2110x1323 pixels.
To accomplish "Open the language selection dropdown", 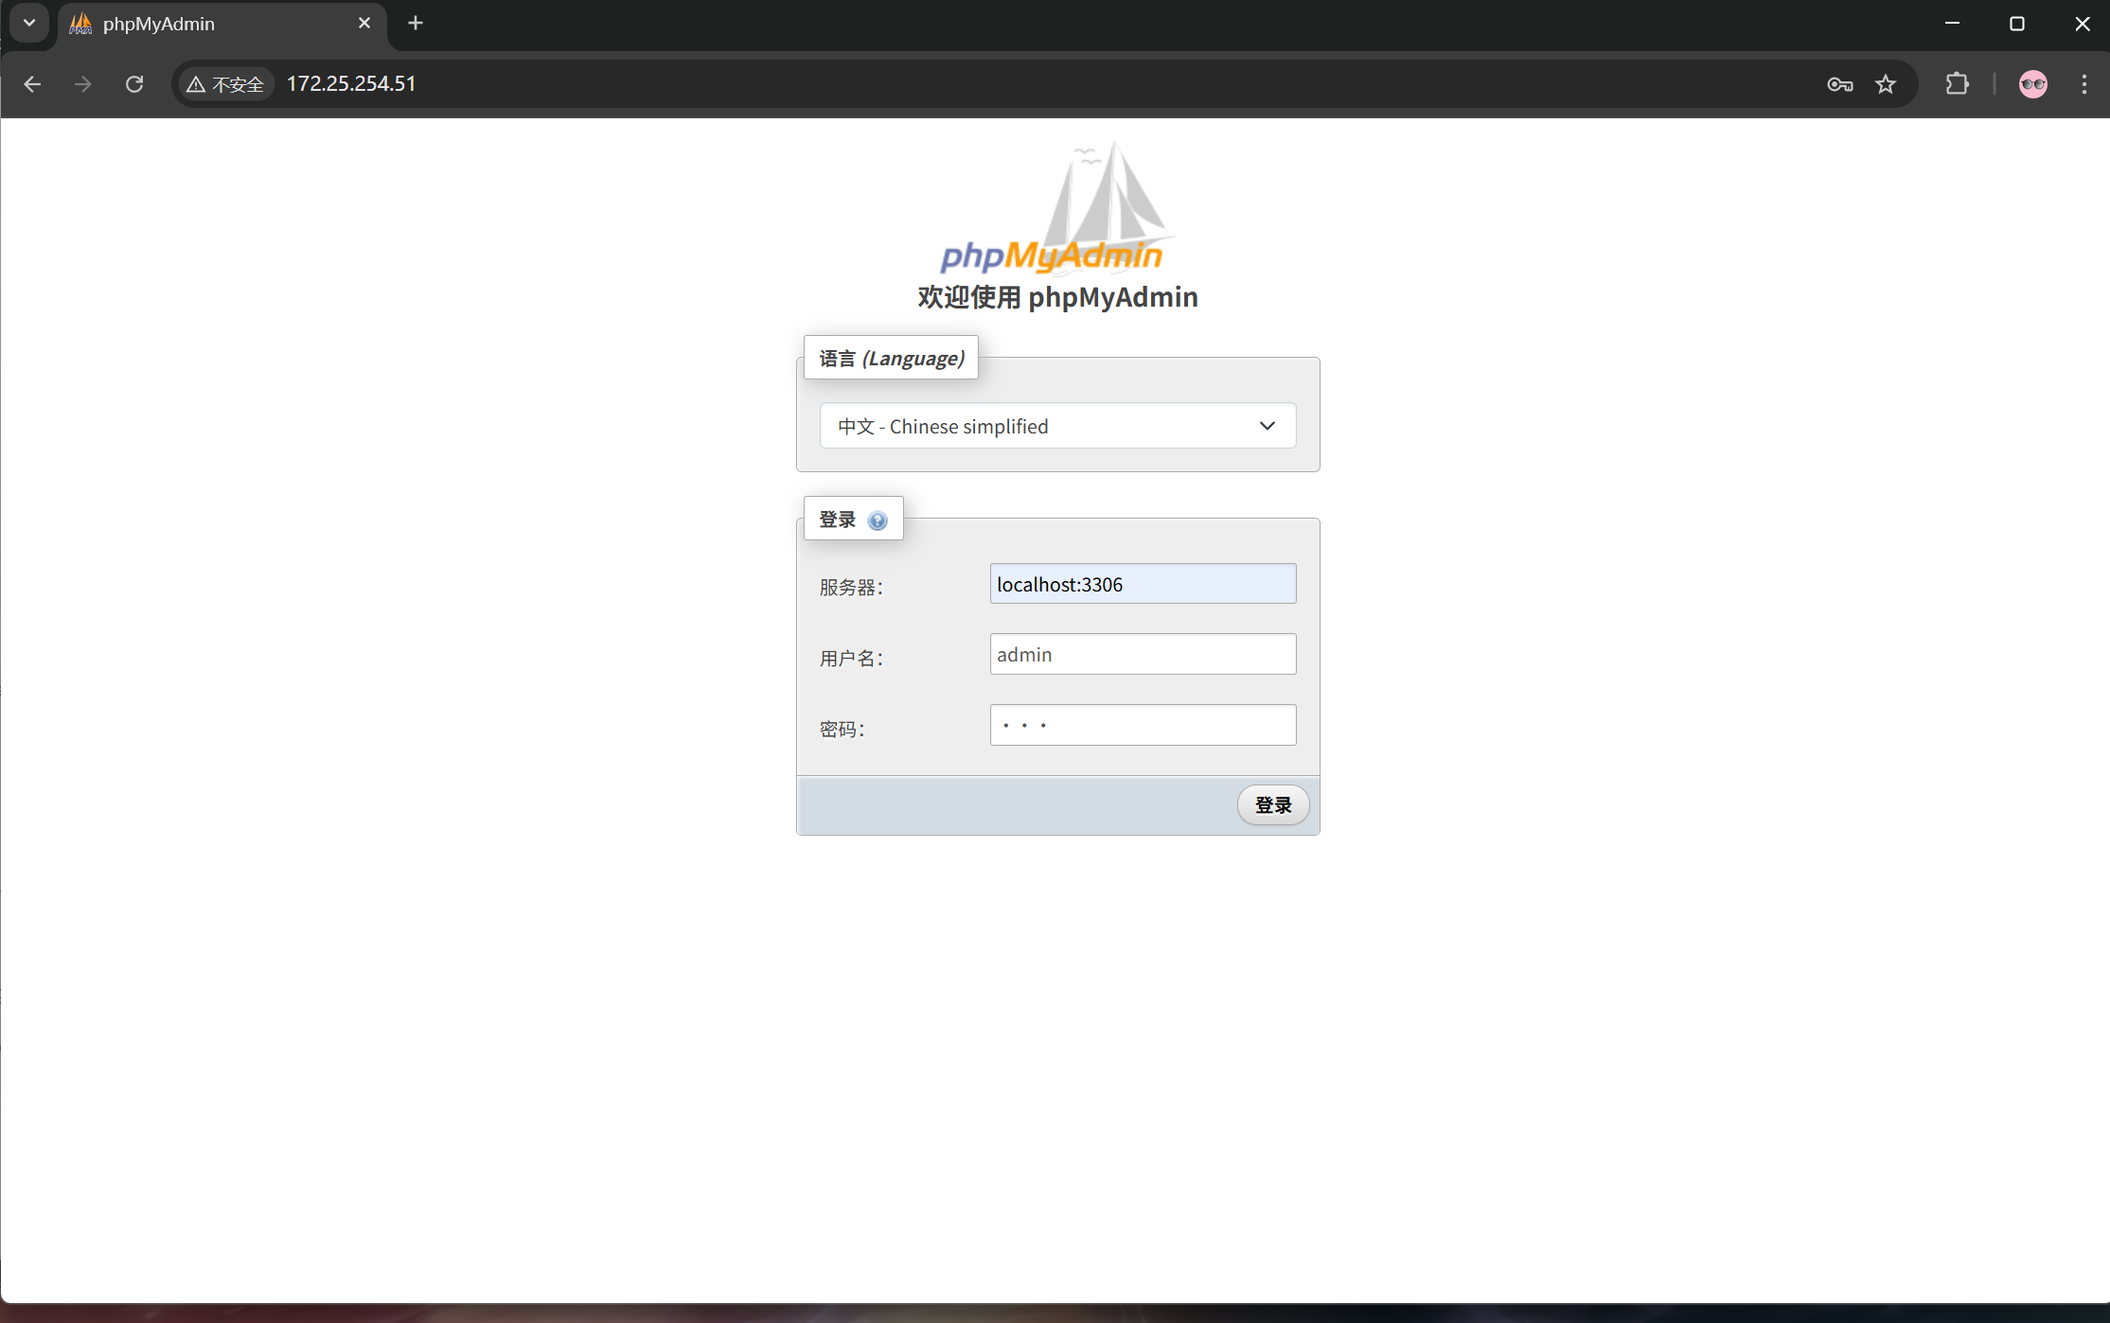I will [x=1057, y=426].
